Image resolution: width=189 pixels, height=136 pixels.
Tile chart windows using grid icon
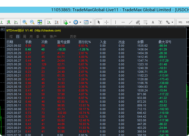tap(40, 22)
